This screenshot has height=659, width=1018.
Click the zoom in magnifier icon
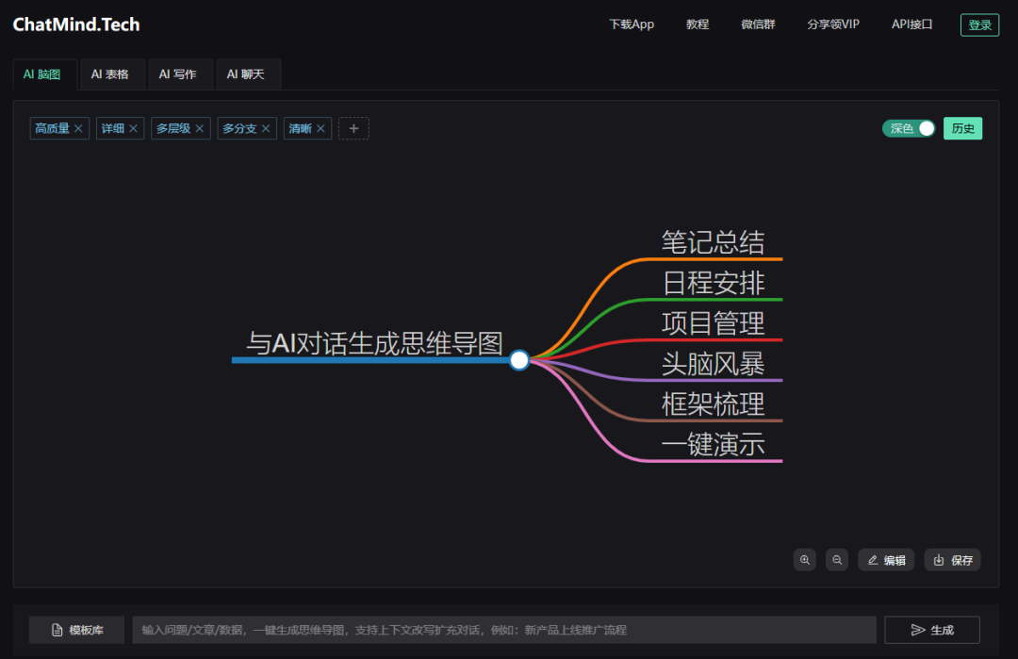804,560
